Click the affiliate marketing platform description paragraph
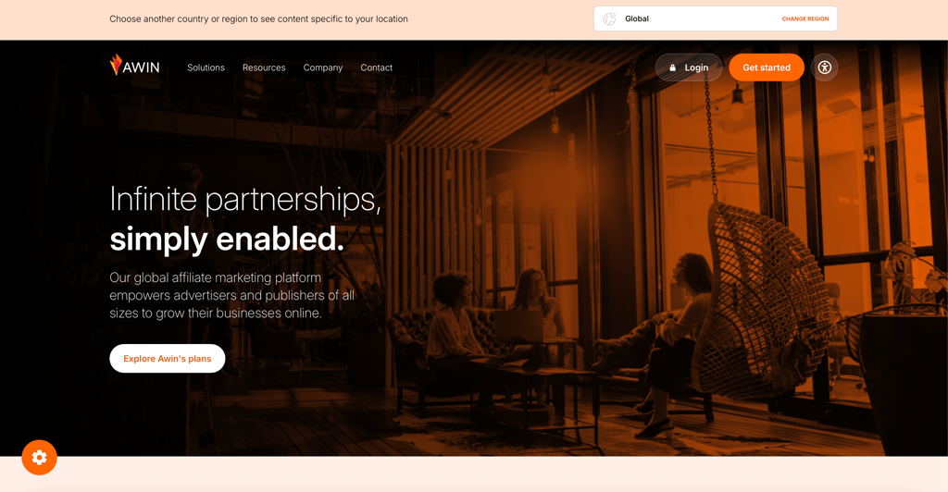The image size is (948, 492). (x=232, y=295)
